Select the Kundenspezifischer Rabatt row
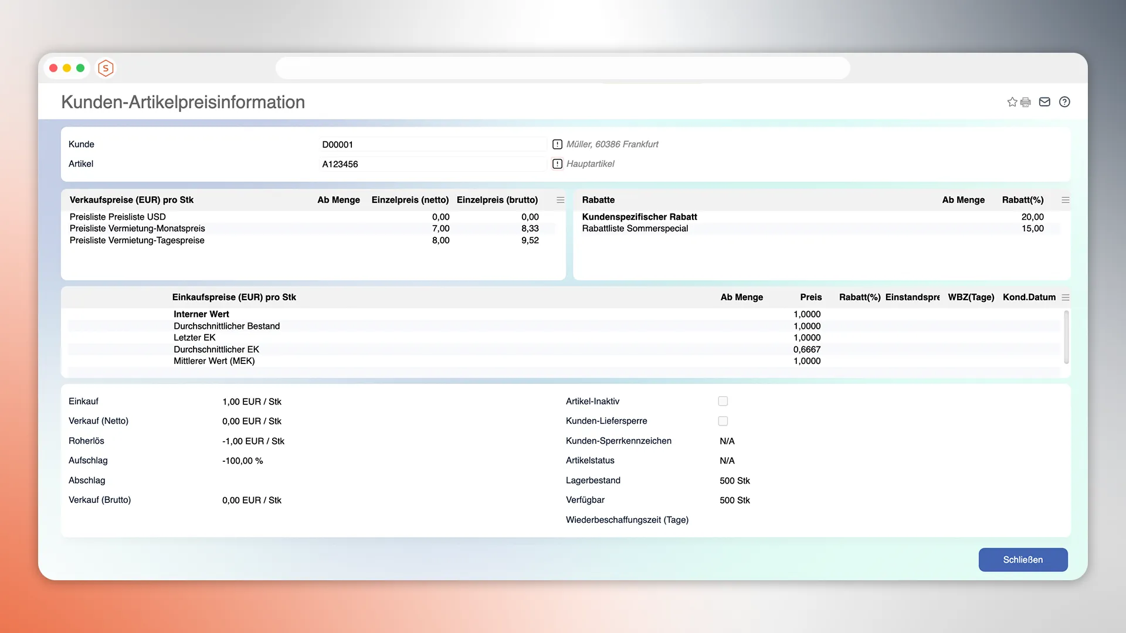Screen dimensions: 1126x633 pos(639,217)
